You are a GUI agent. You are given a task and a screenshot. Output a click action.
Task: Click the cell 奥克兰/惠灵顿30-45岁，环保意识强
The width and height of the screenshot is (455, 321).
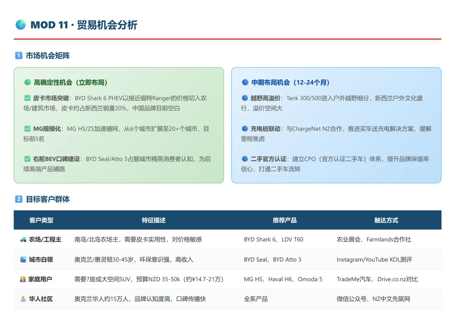click(x=134, y=260)
